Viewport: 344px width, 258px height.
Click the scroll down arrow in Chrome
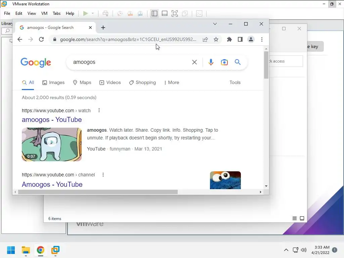pos(266,186)
